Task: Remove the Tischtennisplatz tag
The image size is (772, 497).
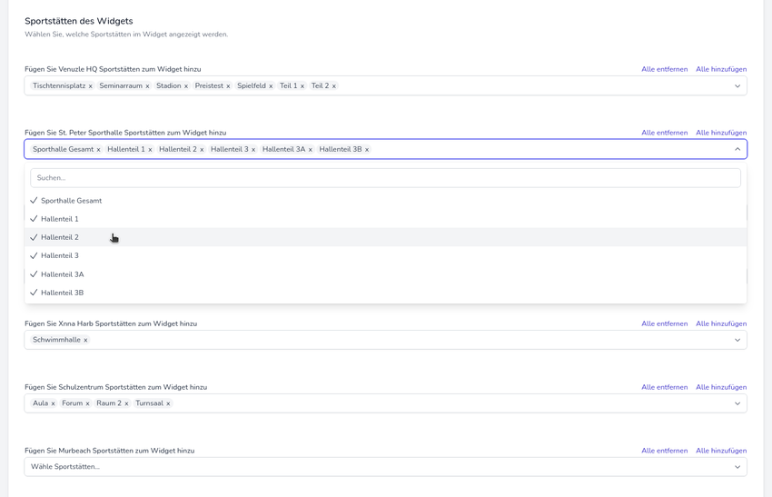Action: pos(91,86)
